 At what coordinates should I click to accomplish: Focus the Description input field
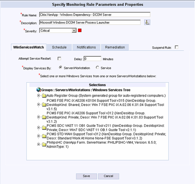tap(90, 22)
